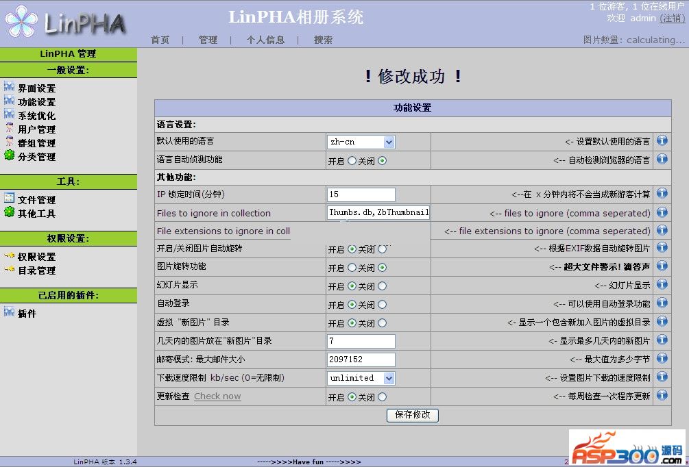Open the 管理 menu in top navigation
689x467 pixels.
point(208,40)
